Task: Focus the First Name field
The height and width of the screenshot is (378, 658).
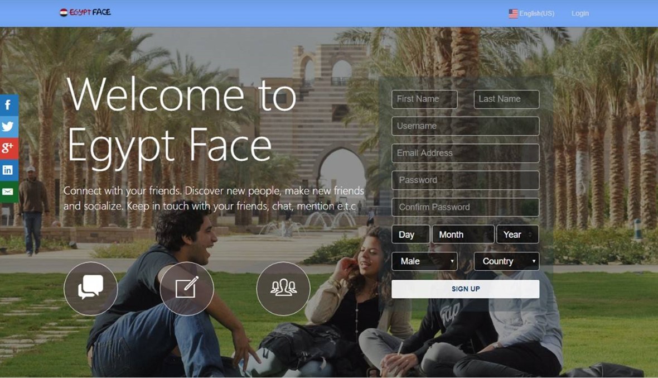Action: point(424,99)
